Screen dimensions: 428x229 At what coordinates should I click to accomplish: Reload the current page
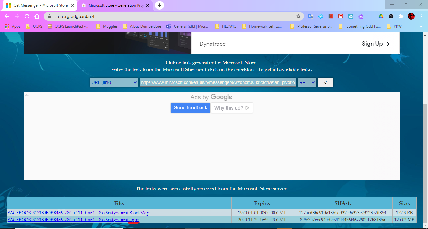pyautogui.click(x=27, y=16)
